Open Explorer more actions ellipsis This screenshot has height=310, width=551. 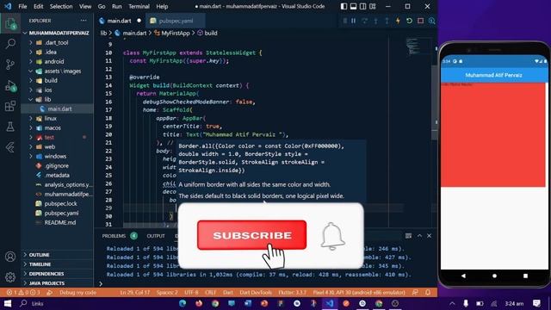pos(84,21)
